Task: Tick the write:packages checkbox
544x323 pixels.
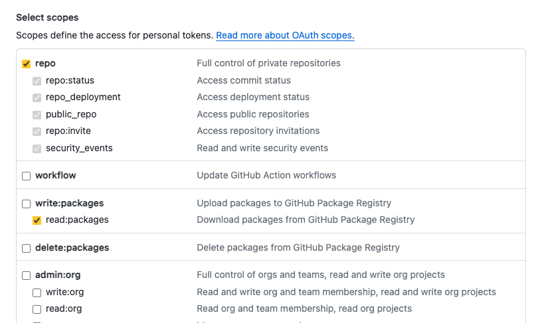Action: [27, 204]
